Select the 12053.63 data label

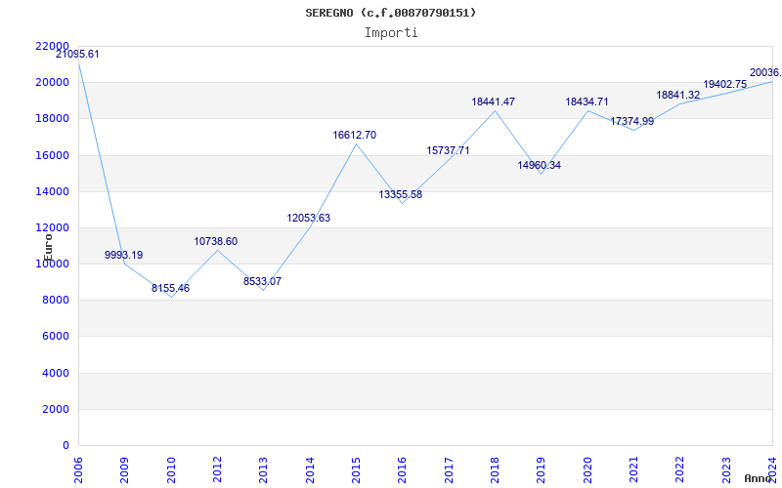pos(309,218)
